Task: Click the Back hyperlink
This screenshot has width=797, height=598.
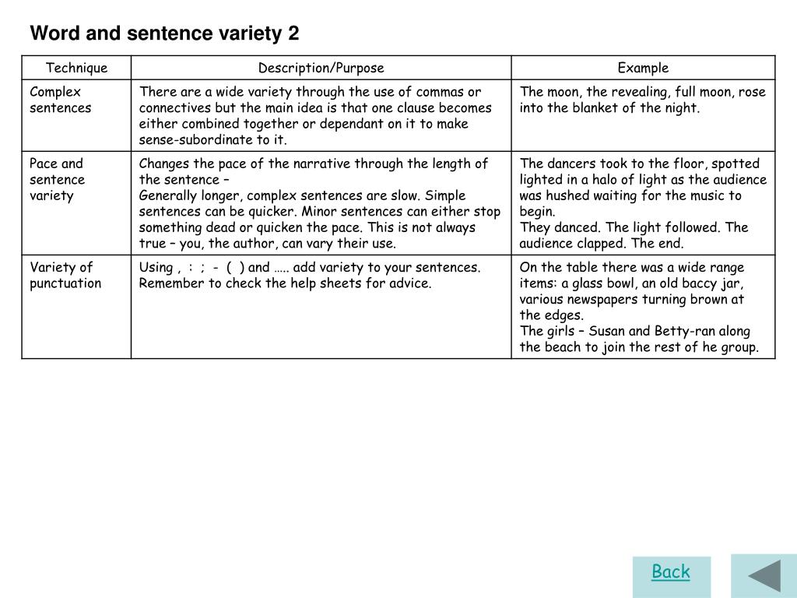Action: pyautogui.click(x=670, y=572)
